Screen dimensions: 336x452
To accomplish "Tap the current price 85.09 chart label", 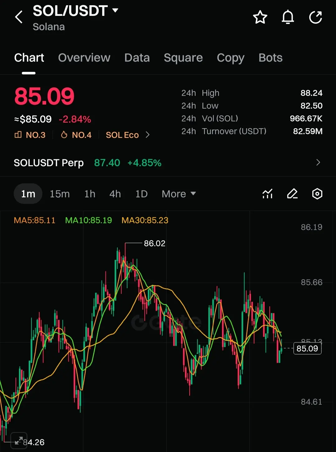I will pyautogui.click(x=307, y=348).
